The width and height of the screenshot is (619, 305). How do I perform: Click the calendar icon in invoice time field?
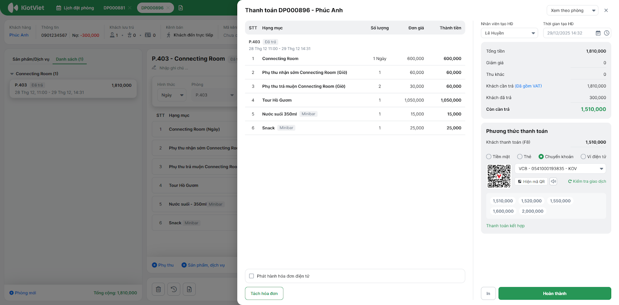click(x=598, y=33)
